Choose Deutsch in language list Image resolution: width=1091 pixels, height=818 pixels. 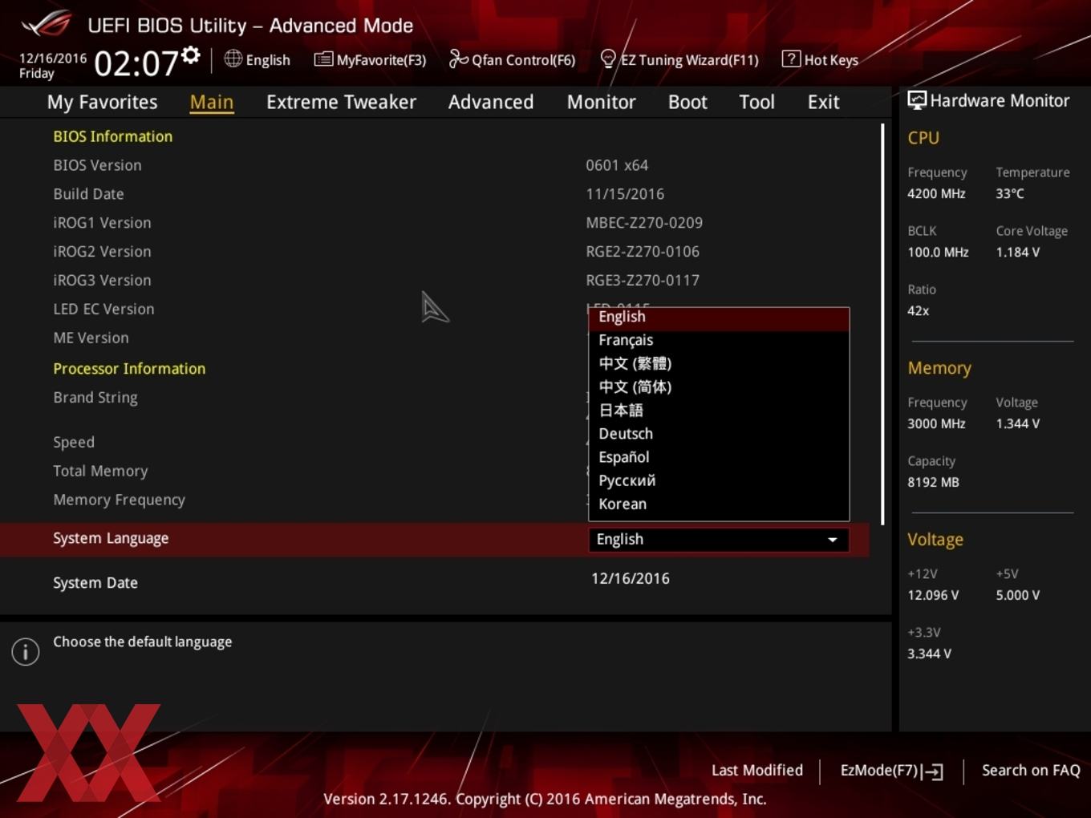719,434
